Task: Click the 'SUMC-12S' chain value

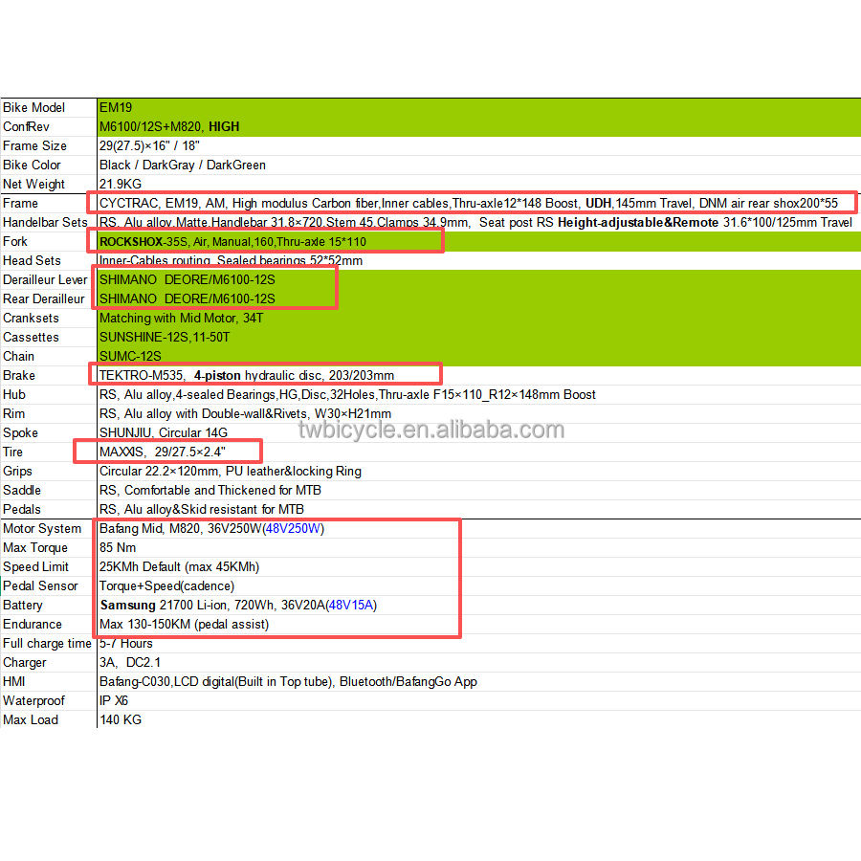Action: 130,357
